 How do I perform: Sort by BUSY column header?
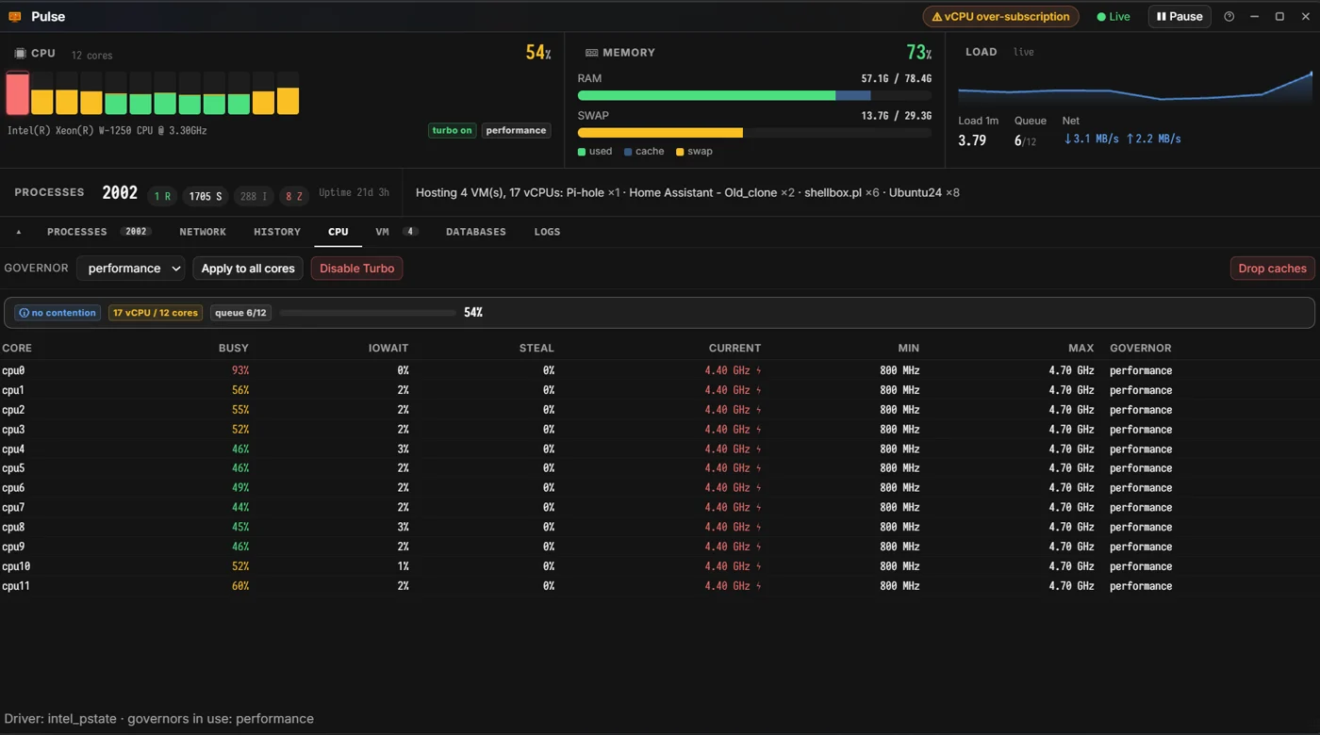pyautogui.click(x=234, y=349)
